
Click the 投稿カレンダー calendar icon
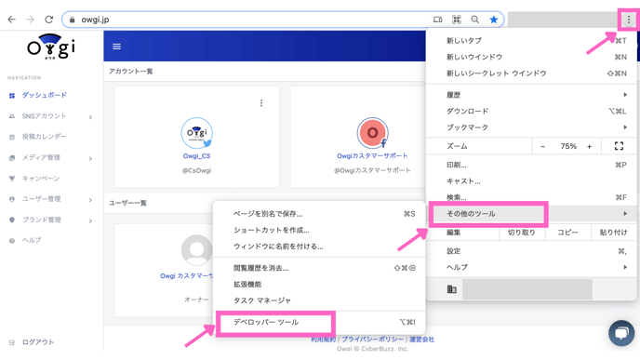coord(12,137)
